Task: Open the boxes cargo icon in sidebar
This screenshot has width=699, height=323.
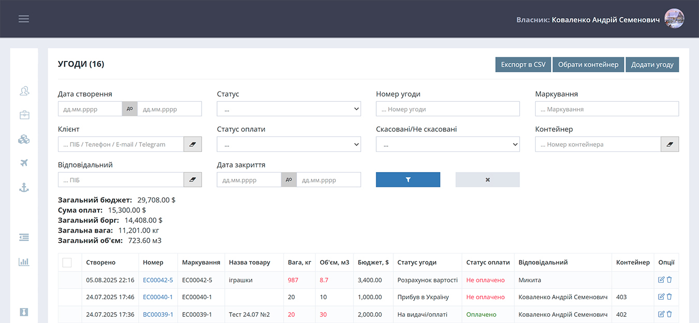Action: click(x=24, y=139)
